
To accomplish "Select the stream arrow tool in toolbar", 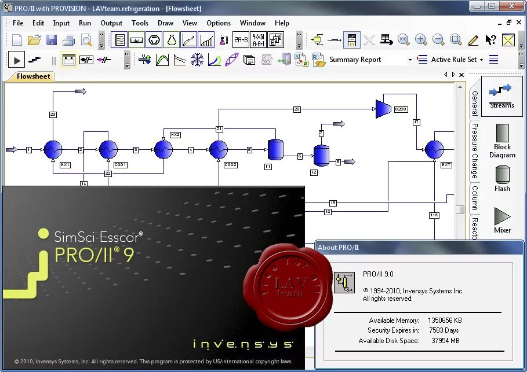I will pos(335,40).
